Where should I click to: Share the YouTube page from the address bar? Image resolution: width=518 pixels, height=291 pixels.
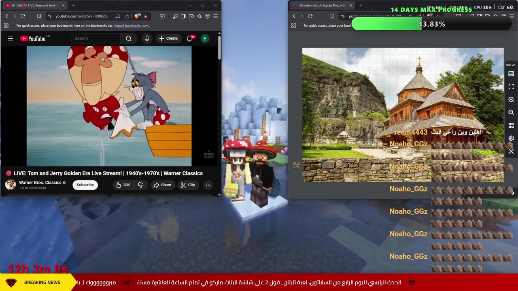coord(127,16)
